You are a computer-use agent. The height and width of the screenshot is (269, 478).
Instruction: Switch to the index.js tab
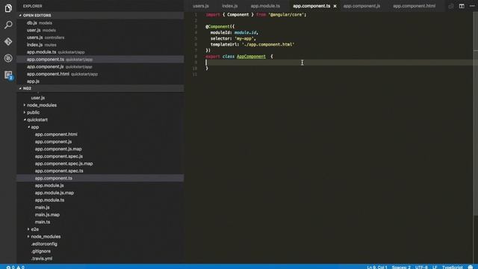pyautogui.click(x=229, y=6)
